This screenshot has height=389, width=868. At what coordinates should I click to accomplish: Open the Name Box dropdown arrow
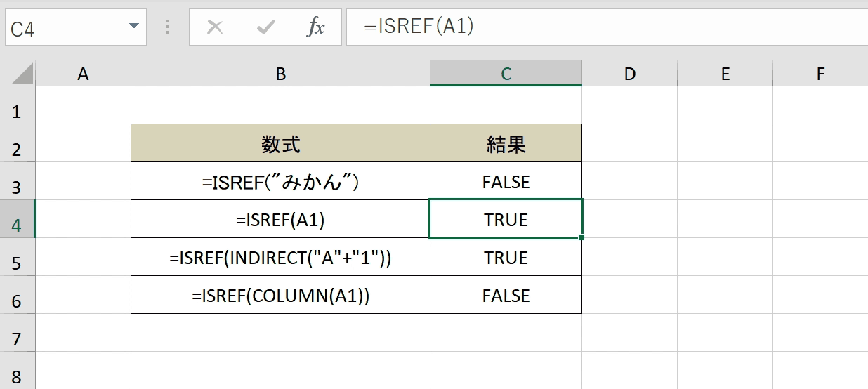pos(134,27)
